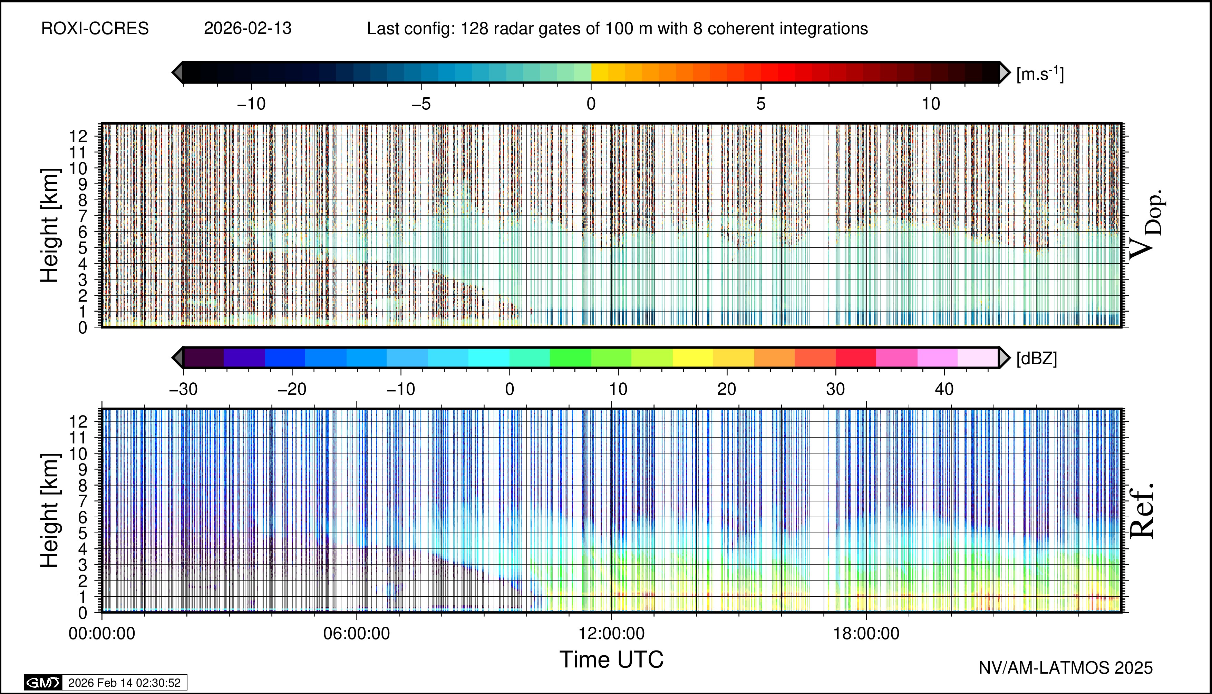Click the bright green dBZ colorbar segment
Screen dimensions: 1212x694
(570, 358)
